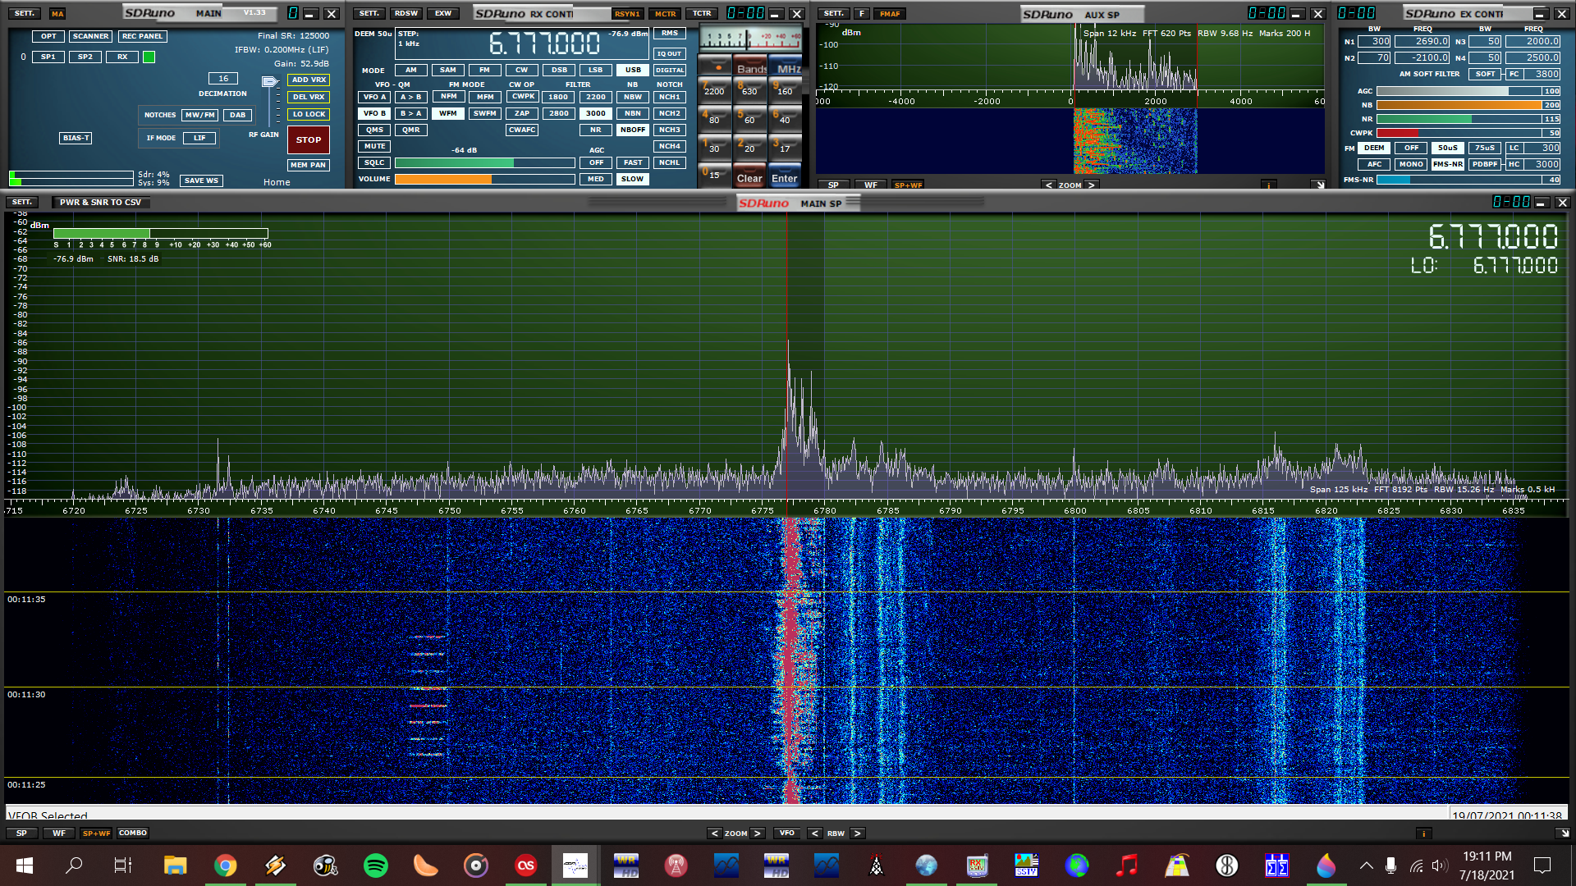Click the microphone icon in system tray
The height and width of the screenshot is (886, 1576).
click(x=1390, y=865)
